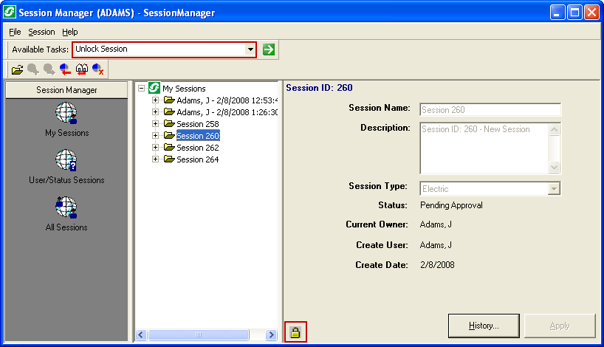Show All Sessions view

[x=66, y=213]
